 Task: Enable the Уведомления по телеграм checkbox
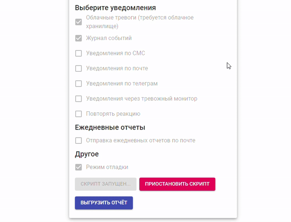click(x=78, y=84)
